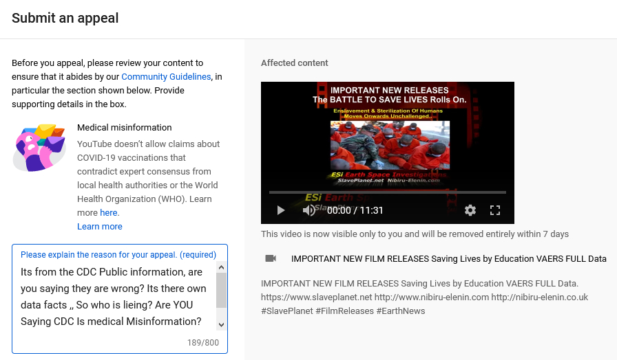The height and width of the screenshot is (360, 617).
Task: Follow the 'here' link for vaccine policy
Action: [x=109, y=213]
